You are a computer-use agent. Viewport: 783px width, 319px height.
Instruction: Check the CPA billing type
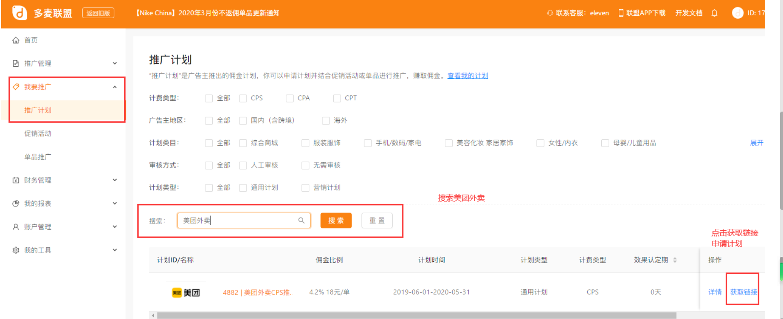290,98
